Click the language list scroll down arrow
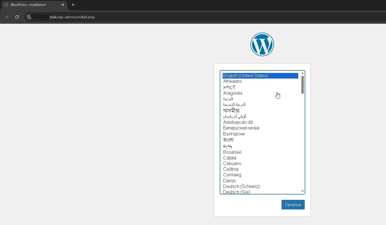386x225 pixels. click(x=302, y=191)
